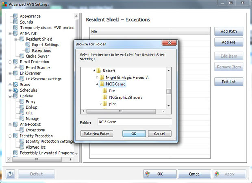
Task: Expand the Schedules tree node
Action: (10, 90)
